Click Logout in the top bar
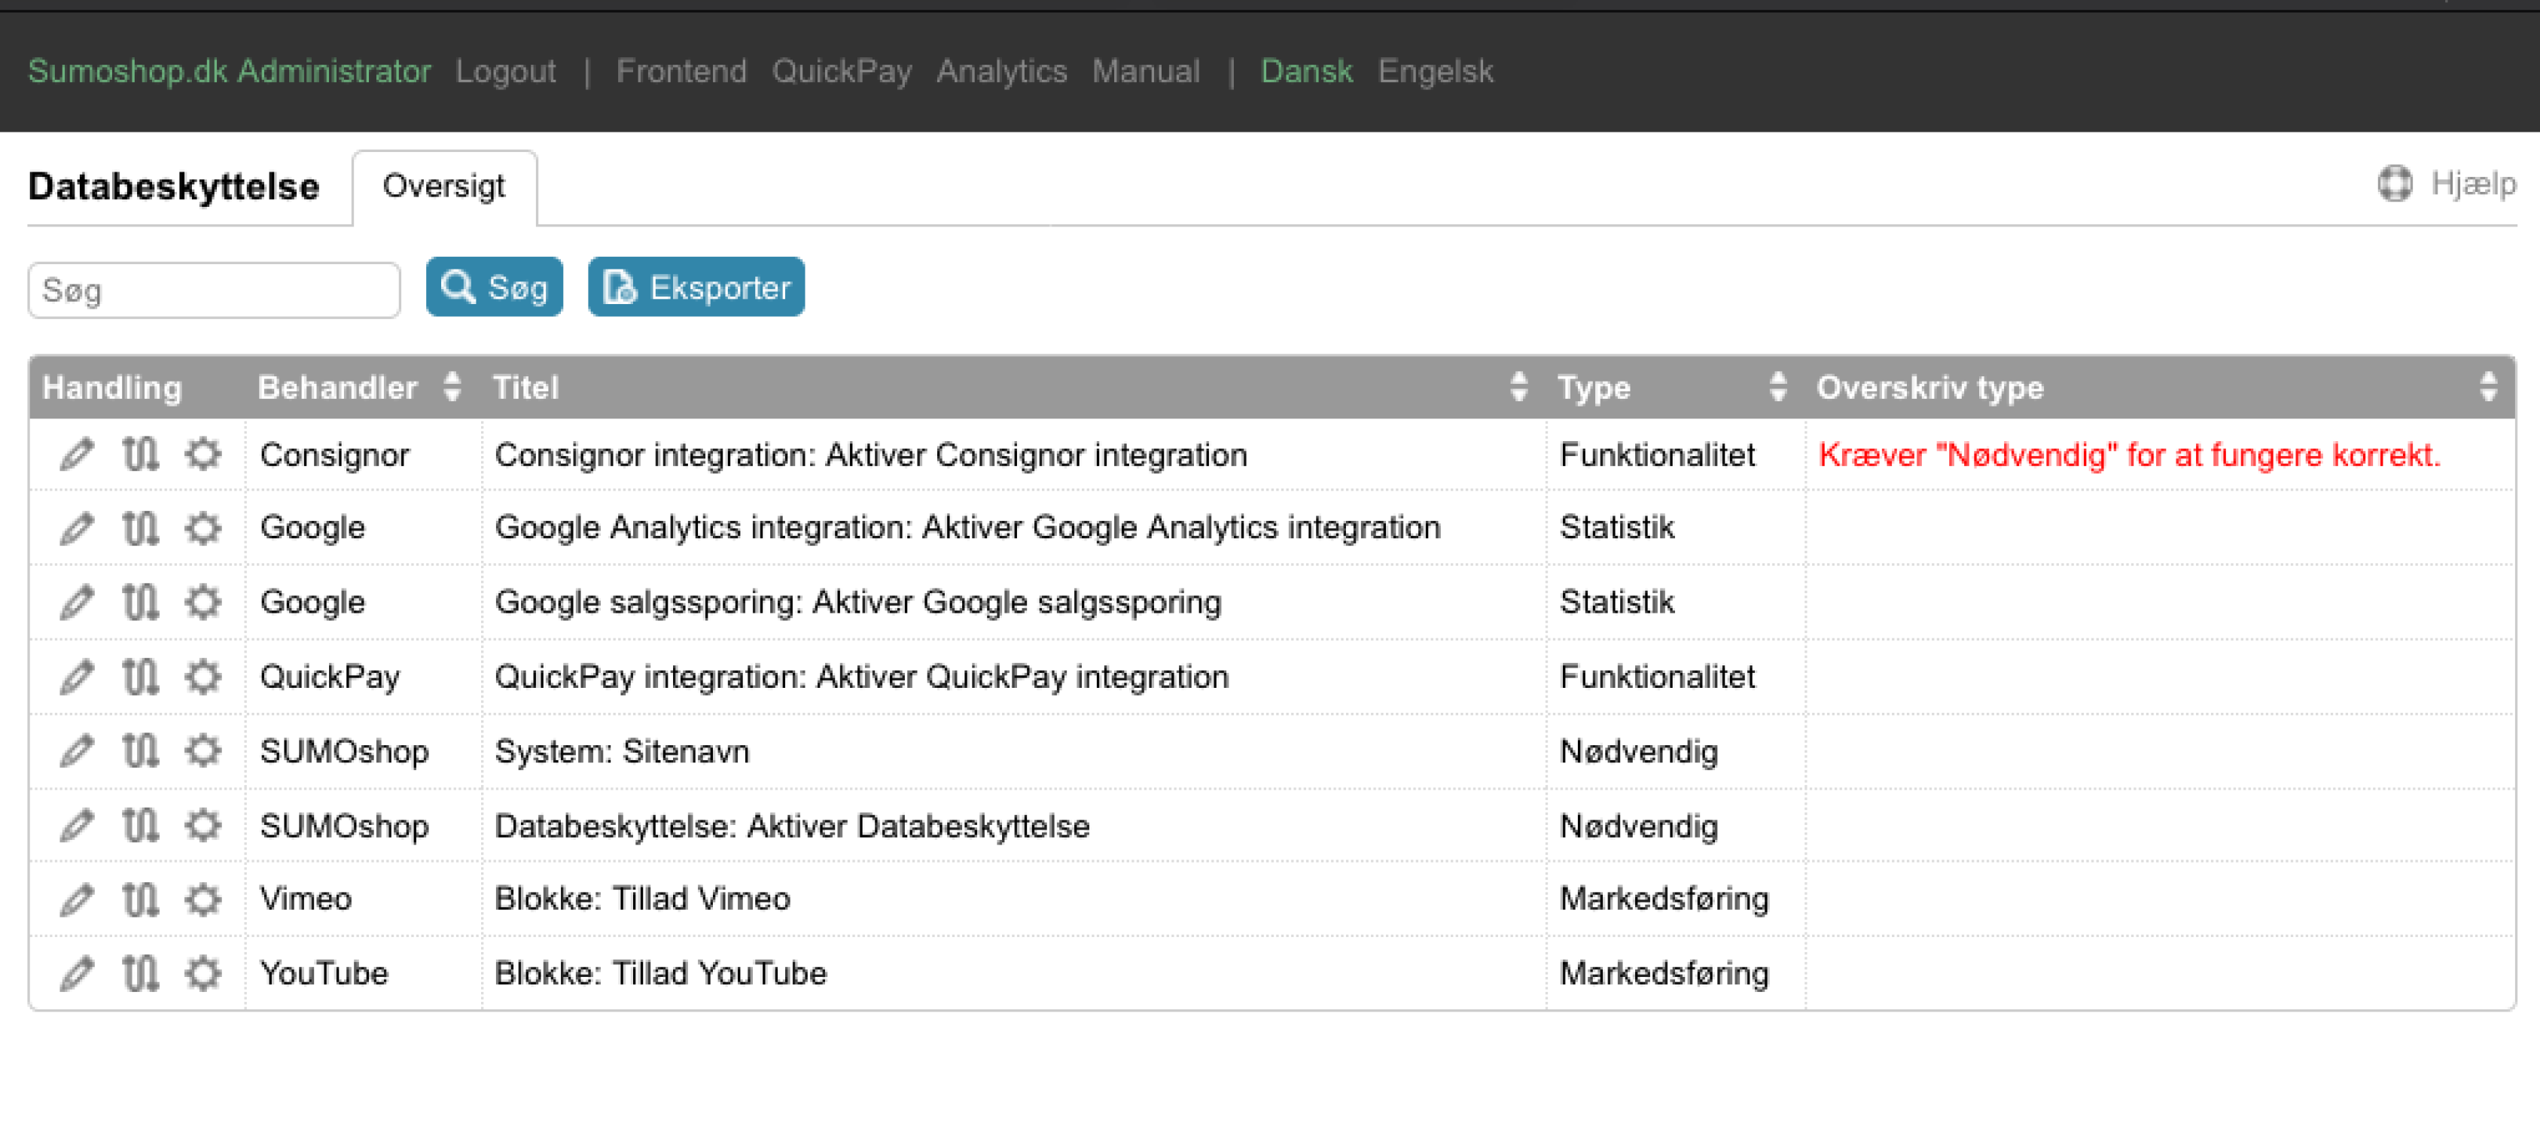Image resolution: width=2540 pixels, height=1129 pixels. pyautogui.click(x=506, y=71)
